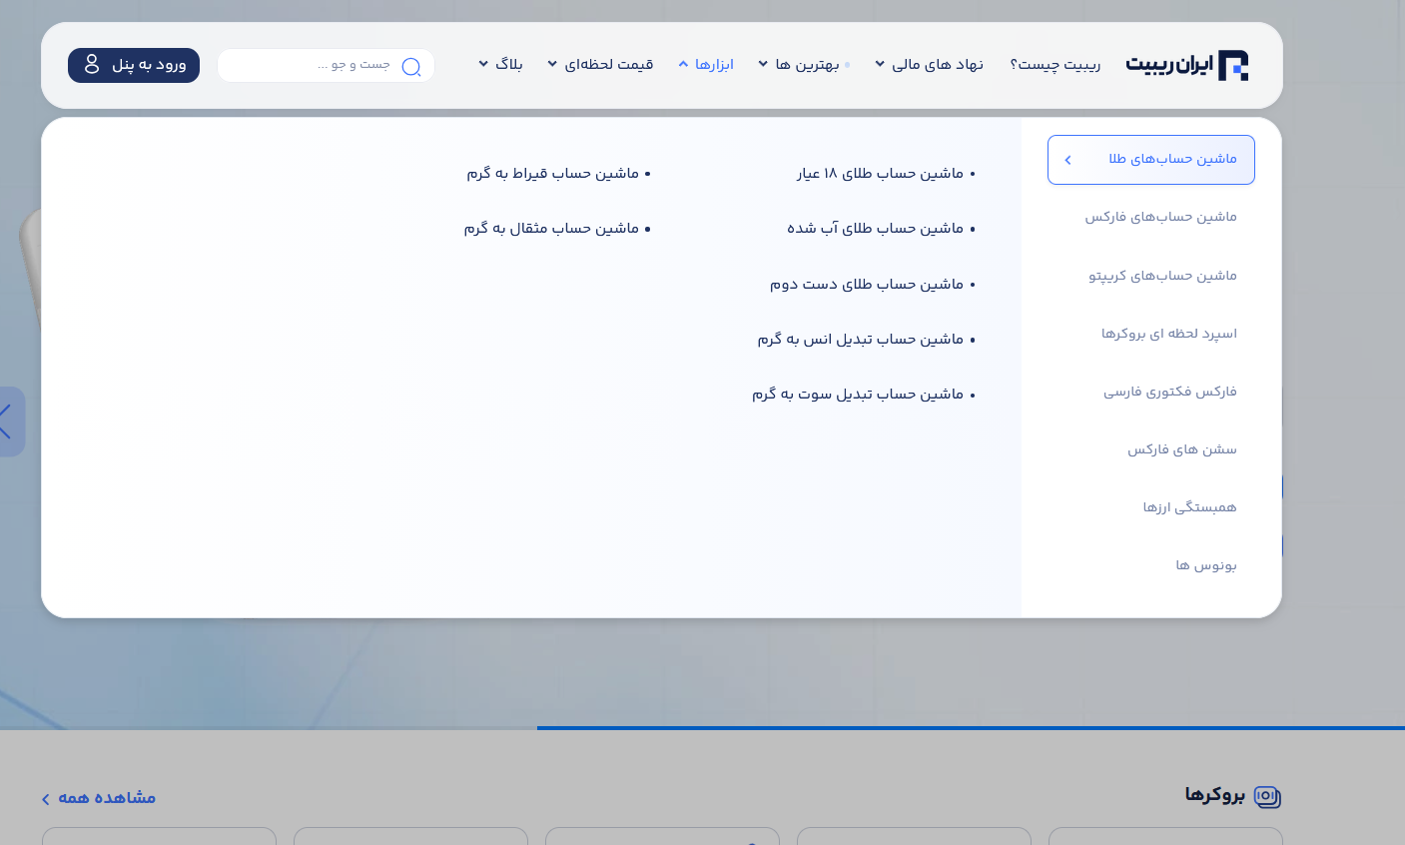Expand the نهاد های مالی dropdown
Viewport: 1405px width, 845px height.
(929, 65)
